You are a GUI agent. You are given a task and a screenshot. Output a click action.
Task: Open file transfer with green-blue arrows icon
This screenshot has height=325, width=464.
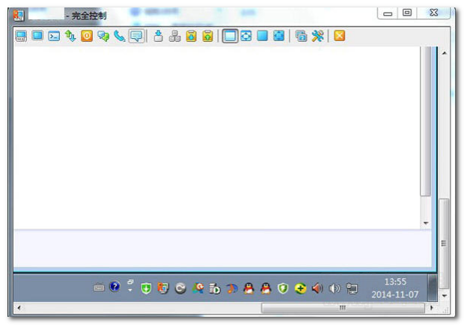[x=70, y=36]
